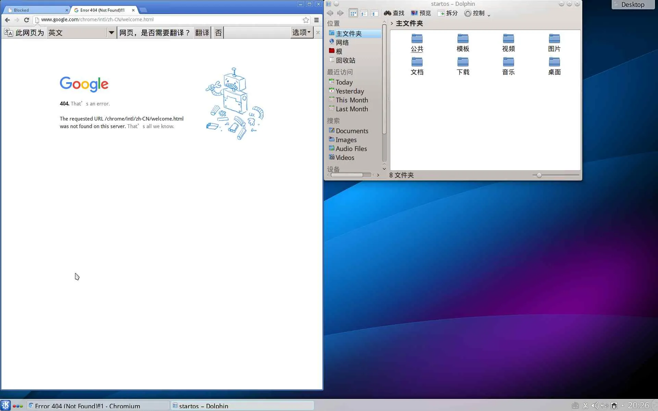
Task: Click the No button in translate bar
Action: click(218, 33)
